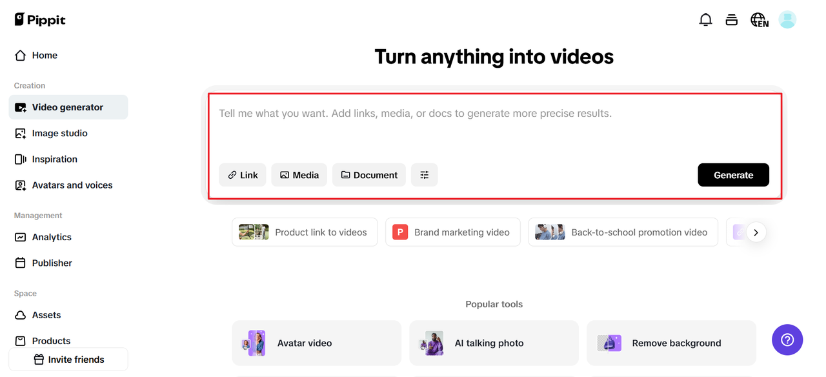Open Products section
This screenshot has height=377, width=826.
coord(68,340)
